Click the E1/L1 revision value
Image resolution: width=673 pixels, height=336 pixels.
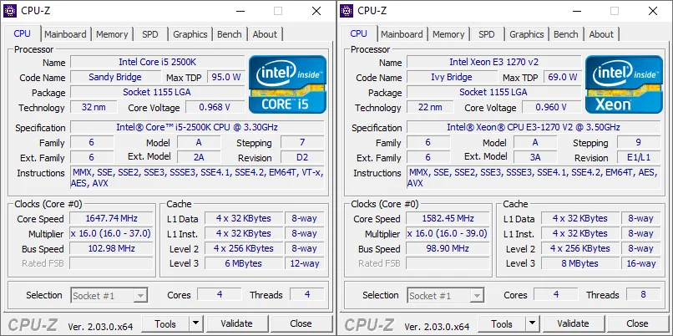[639, 157]
